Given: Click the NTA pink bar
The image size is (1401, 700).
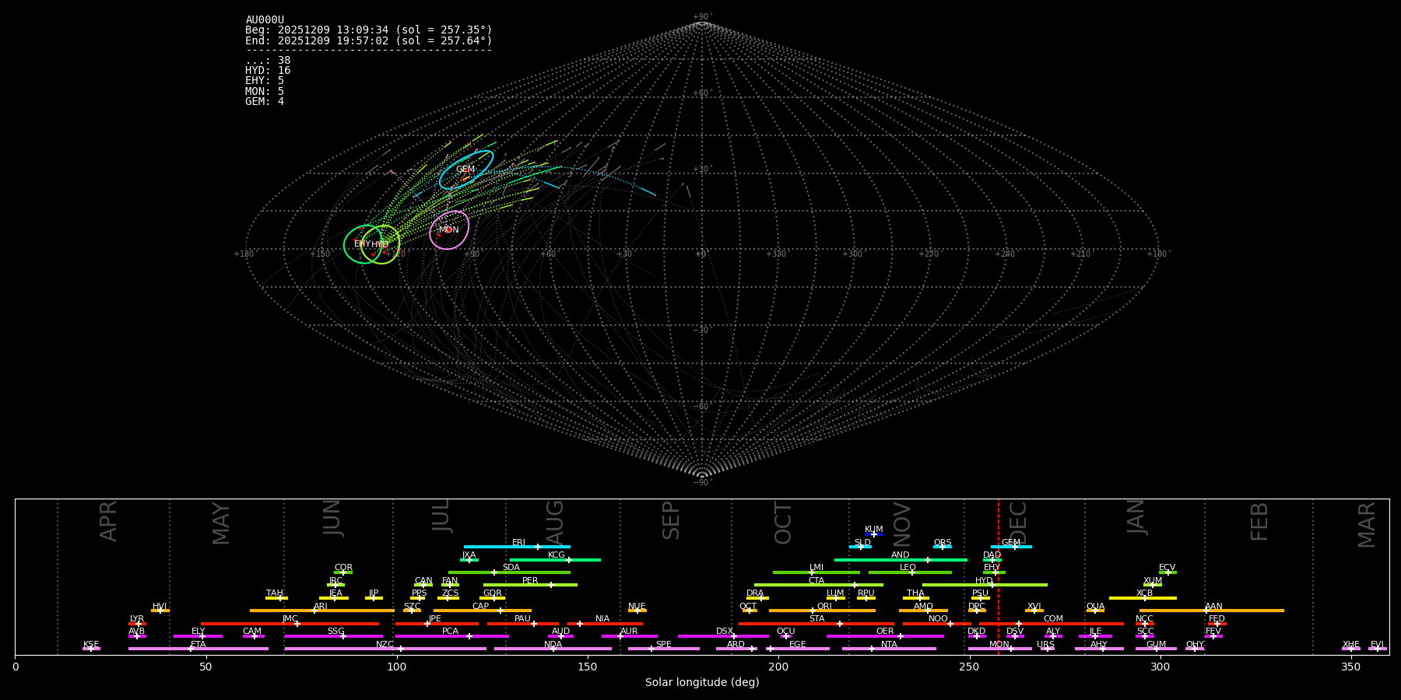Looking at the screenshot, I should pyautogui.click(x=889, y=649).
